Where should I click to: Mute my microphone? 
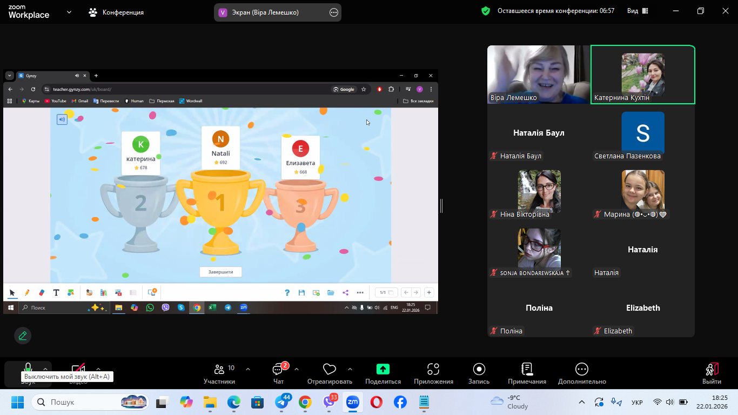click(x=28, y=369)
